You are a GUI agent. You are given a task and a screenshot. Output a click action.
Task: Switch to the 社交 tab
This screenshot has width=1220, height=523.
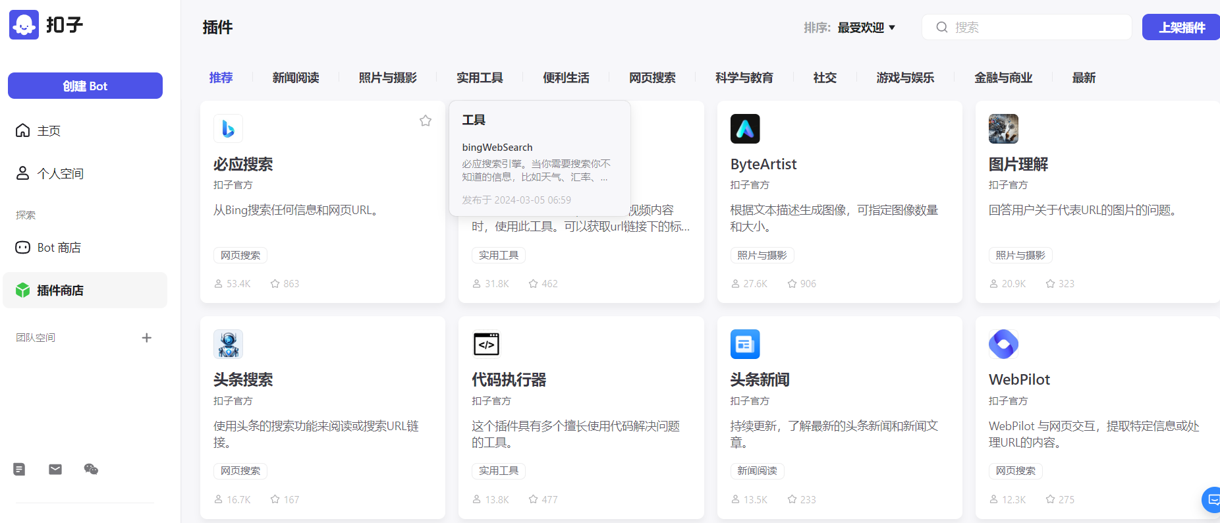(825, 78)
